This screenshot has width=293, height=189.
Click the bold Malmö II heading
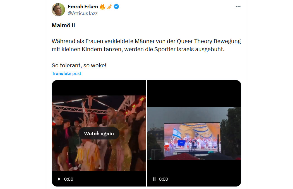(x=63, y=25)
